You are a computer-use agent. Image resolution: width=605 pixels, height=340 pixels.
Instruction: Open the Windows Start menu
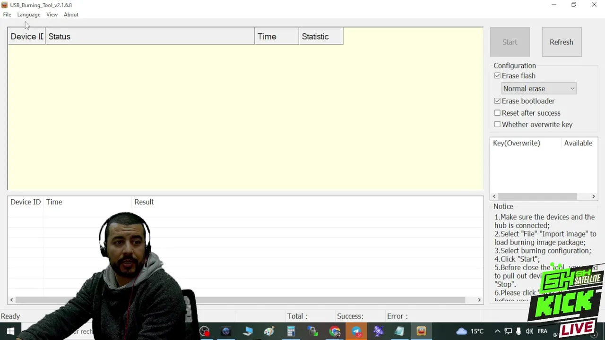10,331
